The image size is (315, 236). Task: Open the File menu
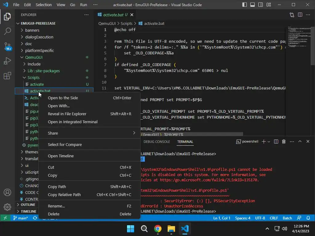click(x=16, y=5)
